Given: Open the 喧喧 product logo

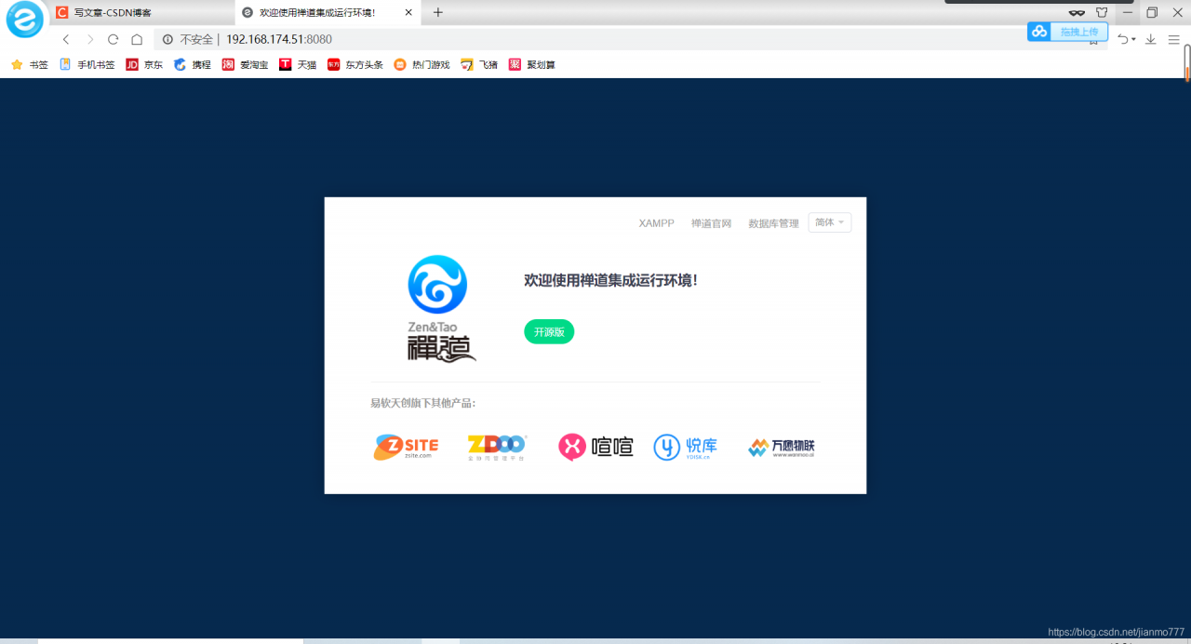Looking at the screenshot, I should (595, 448).
